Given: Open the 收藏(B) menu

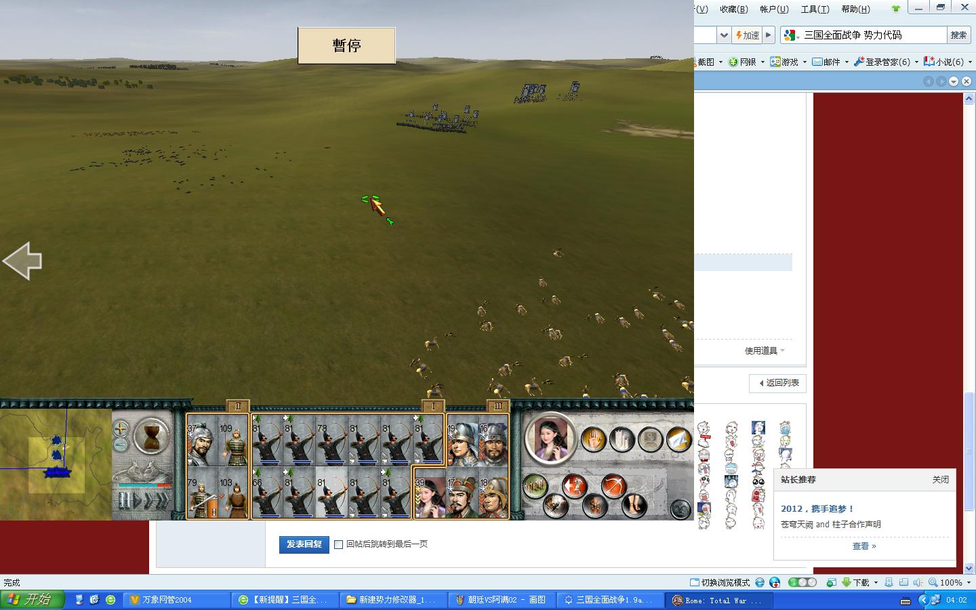Looking at the screenshot, I should coord(733,9).
